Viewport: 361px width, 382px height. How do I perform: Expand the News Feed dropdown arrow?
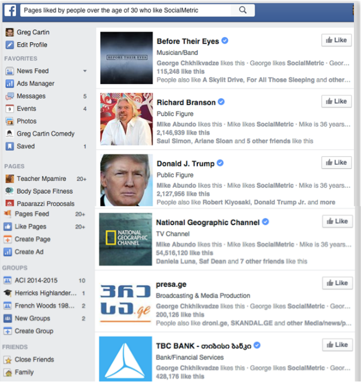85,71
